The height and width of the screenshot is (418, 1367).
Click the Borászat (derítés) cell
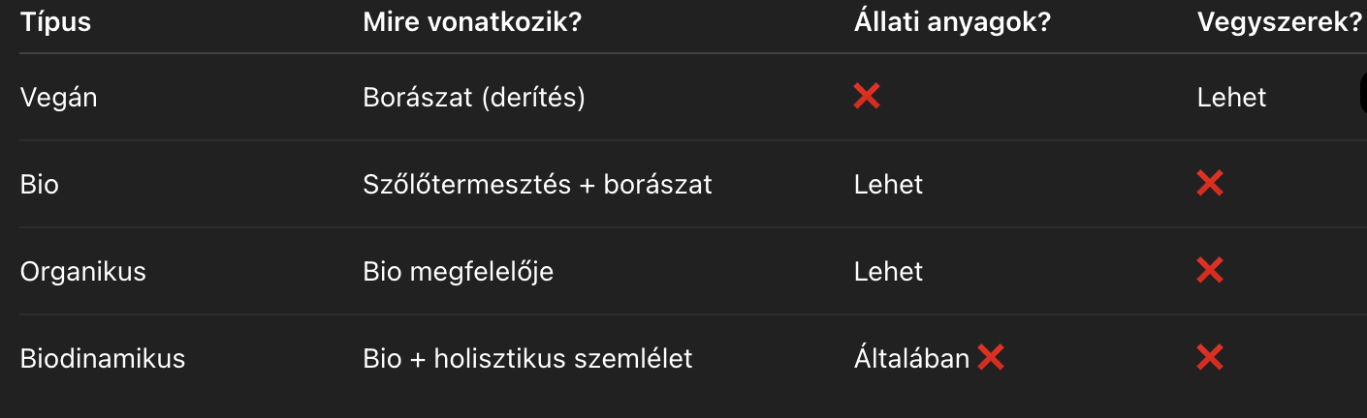pyautogui.click(x=474, y=98)
